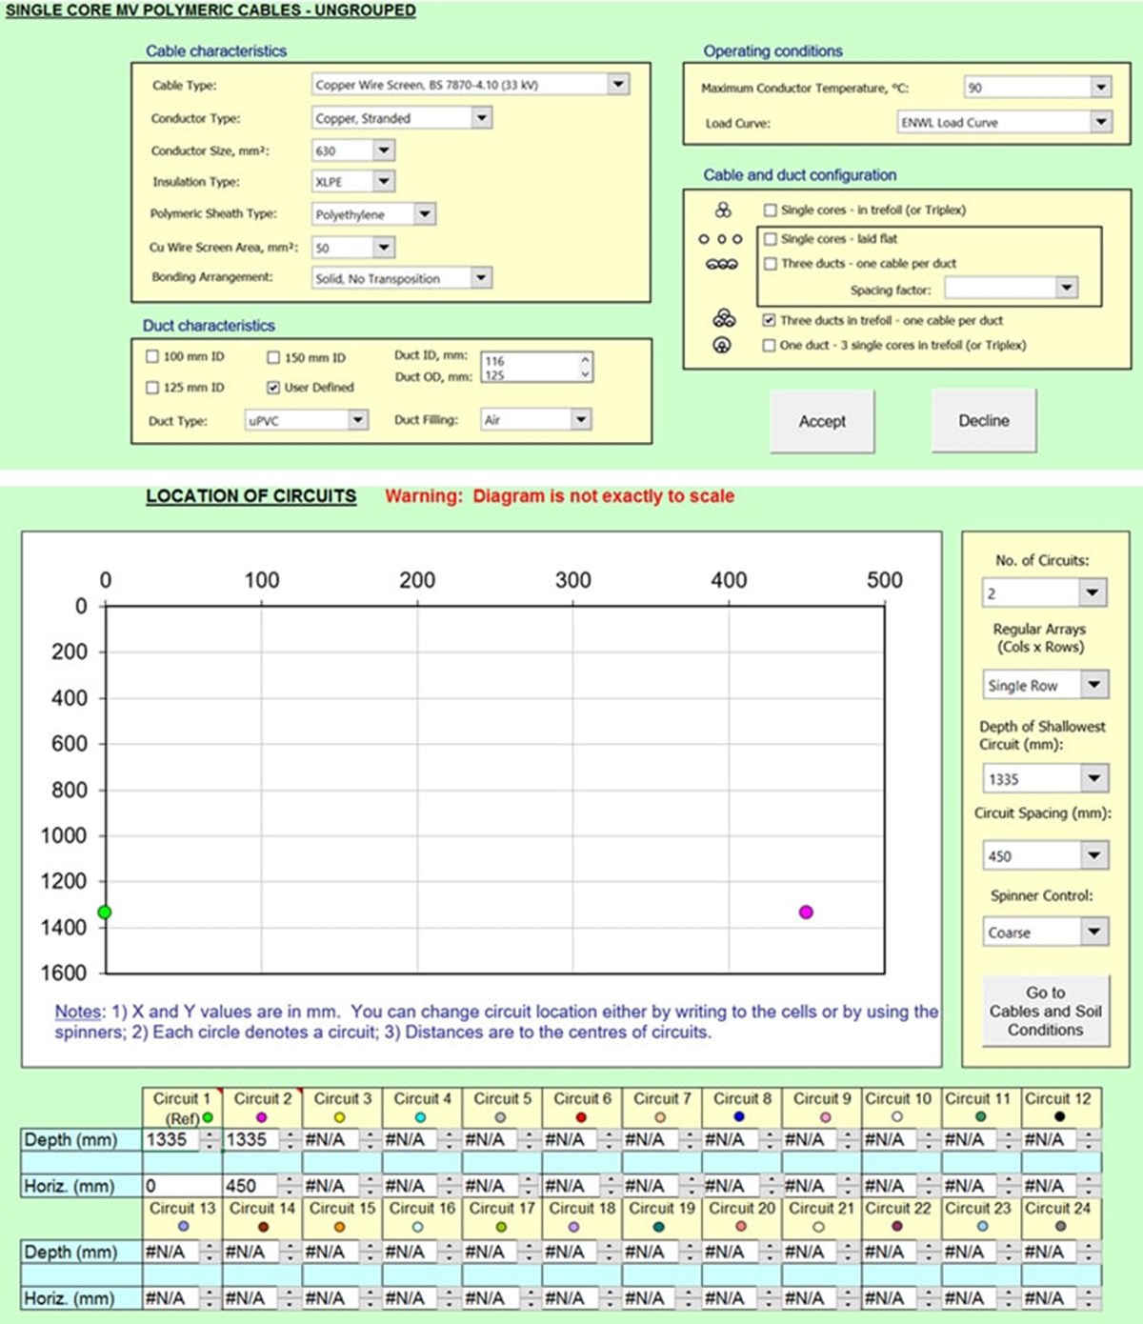This screenshot has width=1143, height=1324.
Task: Click the red dot under Circuit 6 header
Action: point(581,1117)
